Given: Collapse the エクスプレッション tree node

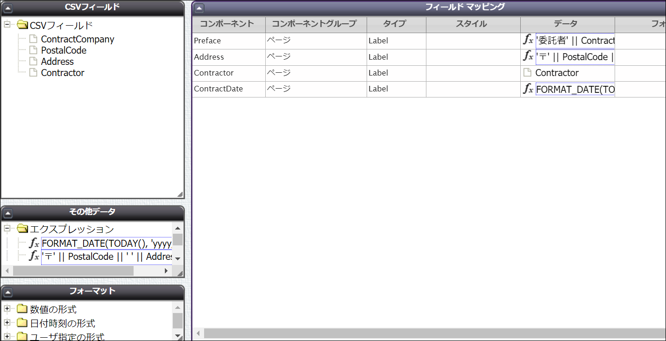Looking at the screenshot, I should tap(7, 229).
